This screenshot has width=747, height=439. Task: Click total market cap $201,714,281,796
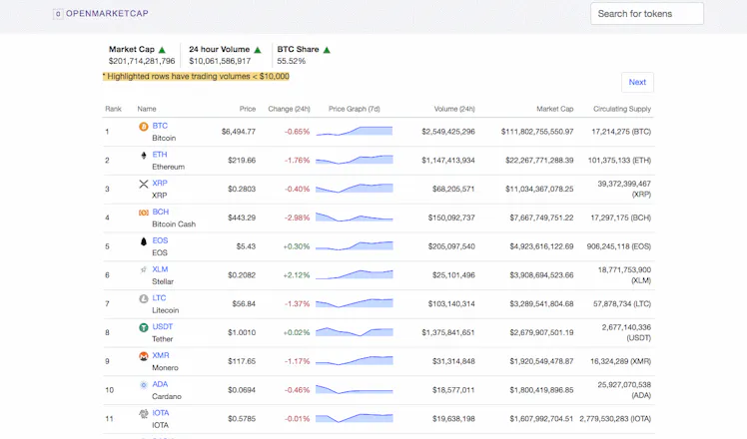pyautogui.click(x=142, y=61)
